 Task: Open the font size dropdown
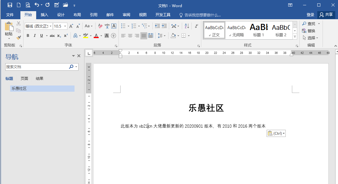[65, 26]
